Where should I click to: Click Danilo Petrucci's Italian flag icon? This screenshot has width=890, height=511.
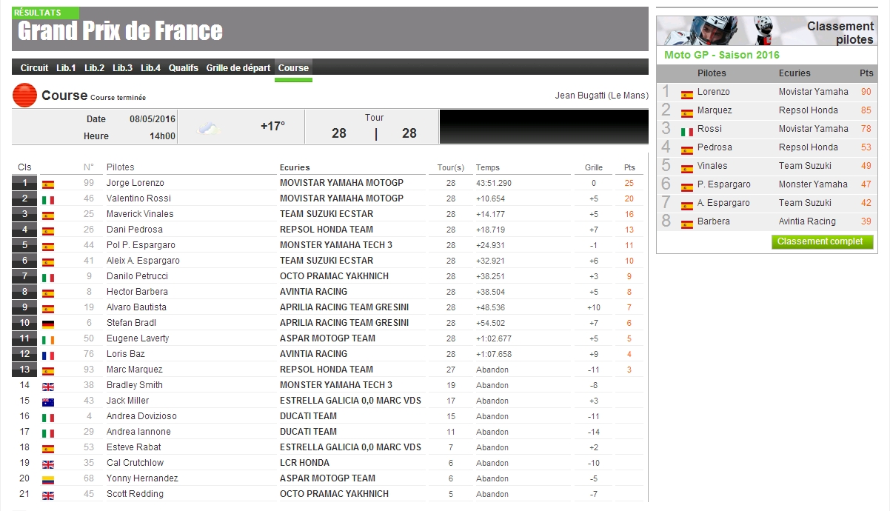48,277
